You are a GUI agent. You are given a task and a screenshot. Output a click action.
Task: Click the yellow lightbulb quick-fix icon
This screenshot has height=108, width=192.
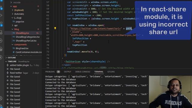point(55,28)
